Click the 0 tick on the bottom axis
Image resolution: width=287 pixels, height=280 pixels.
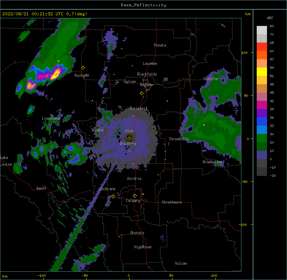click(129, 276)
